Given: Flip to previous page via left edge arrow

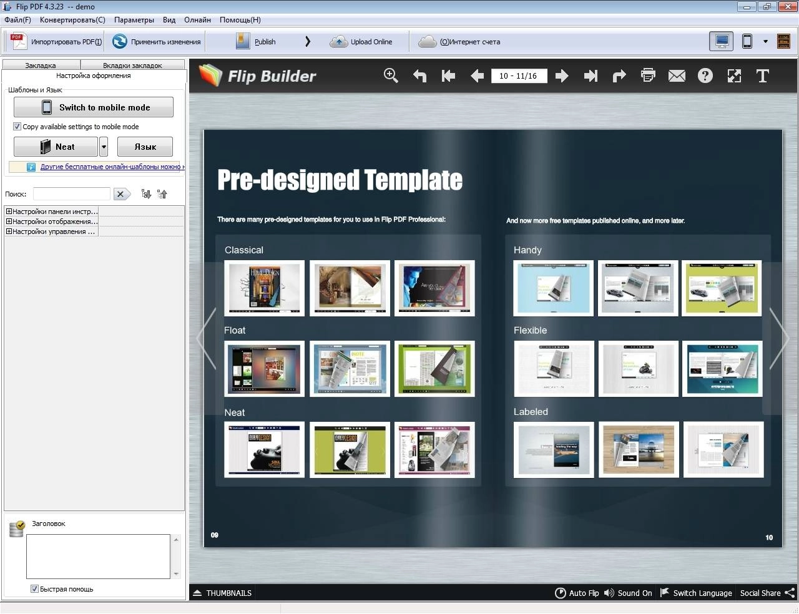Looking at the screenshot, I should click(x=207, y=339).
